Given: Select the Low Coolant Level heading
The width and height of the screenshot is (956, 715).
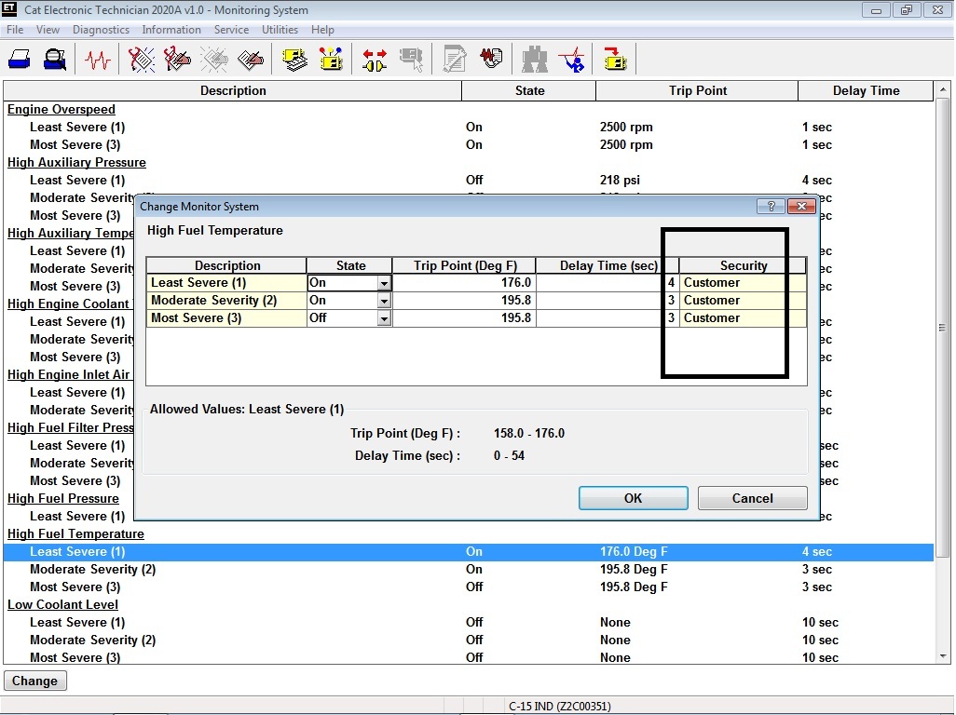Looking at the screenshot, I should click(62, 605).
